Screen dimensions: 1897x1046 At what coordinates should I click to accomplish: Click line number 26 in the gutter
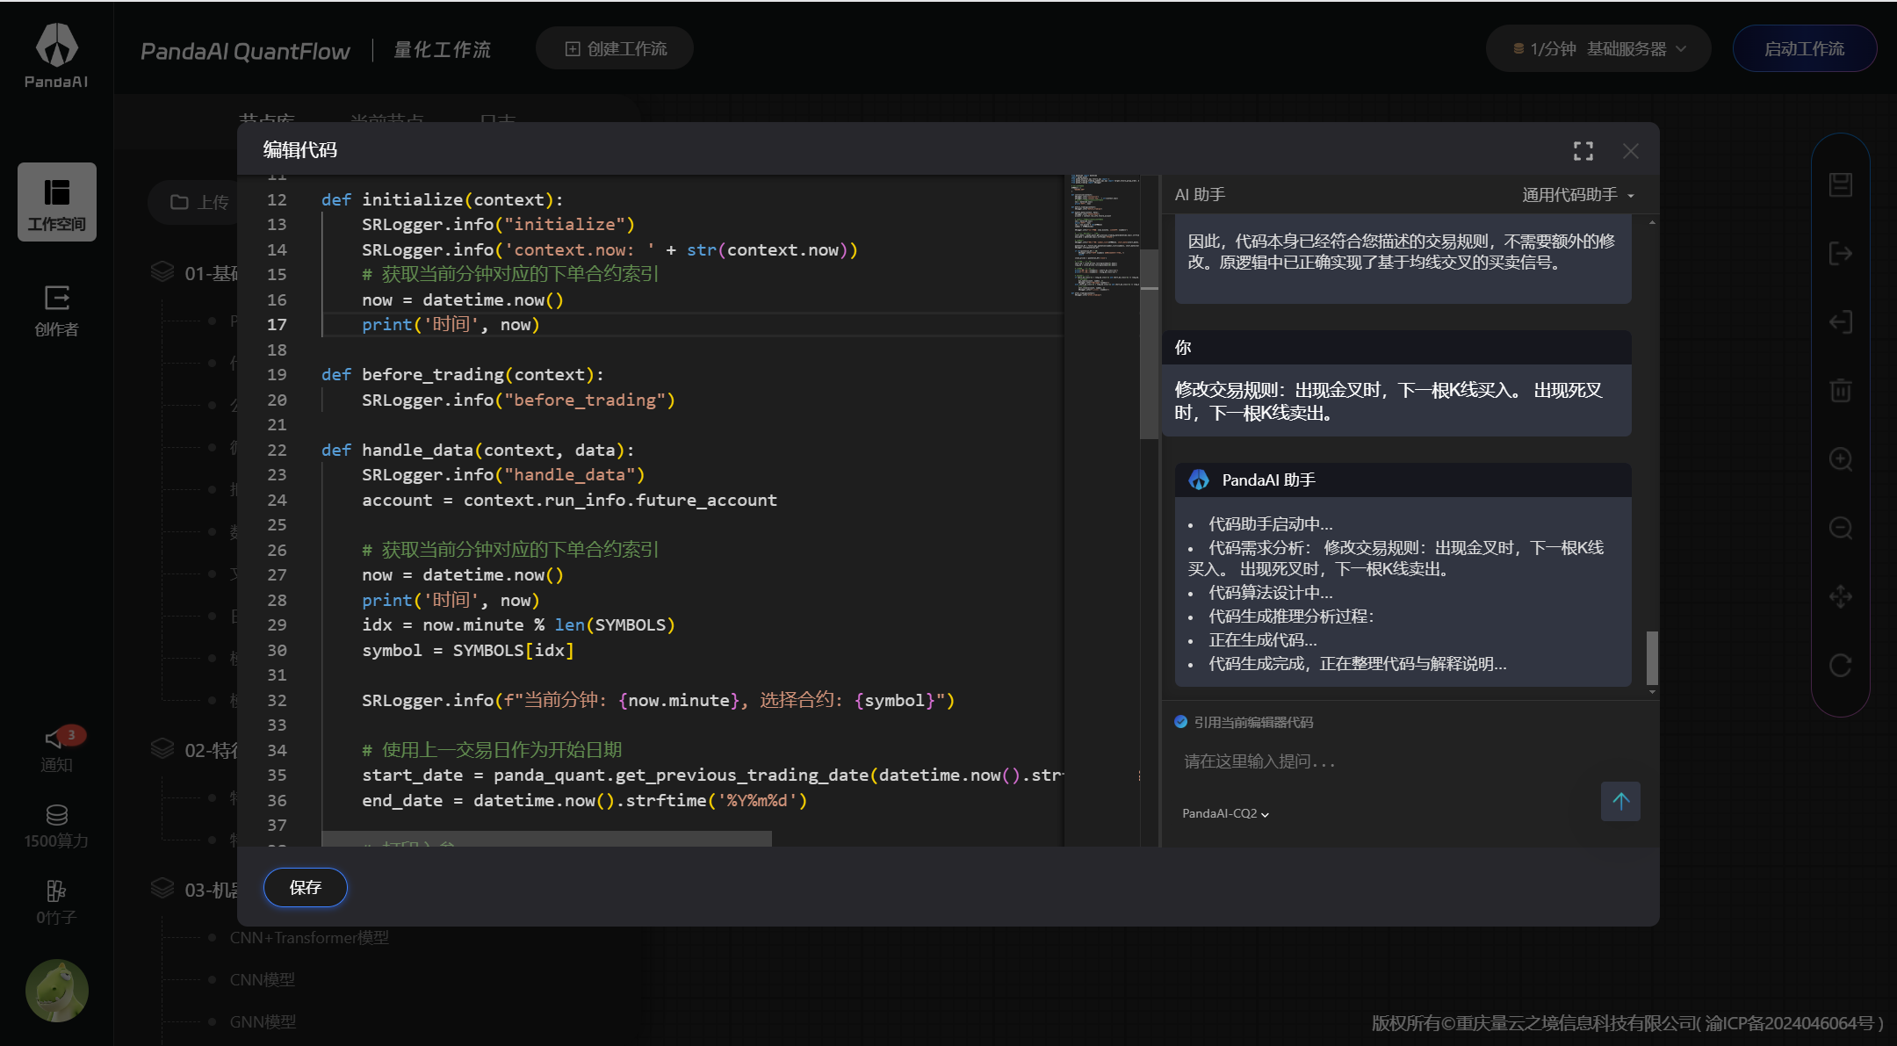pyautogui.click(x=277, y=550)
